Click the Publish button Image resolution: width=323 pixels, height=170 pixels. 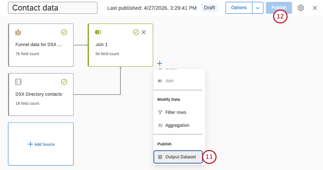pyautogui.click(x=279, y=8)
